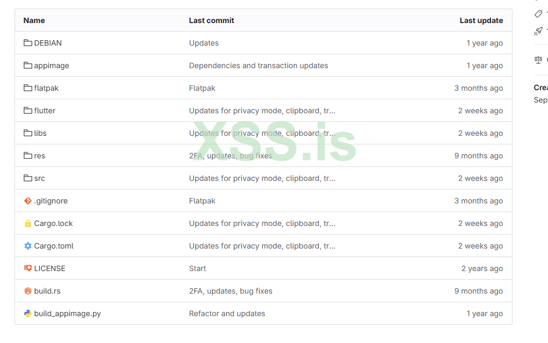Open the build.rs "2FA, updates, bug fixes" commit
This screenshot has width=548, height=343.
tap(231, 291)
